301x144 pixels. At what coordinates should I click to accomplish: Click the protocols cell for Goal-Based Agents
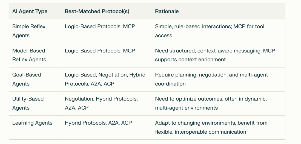click(x=105, y=79)
